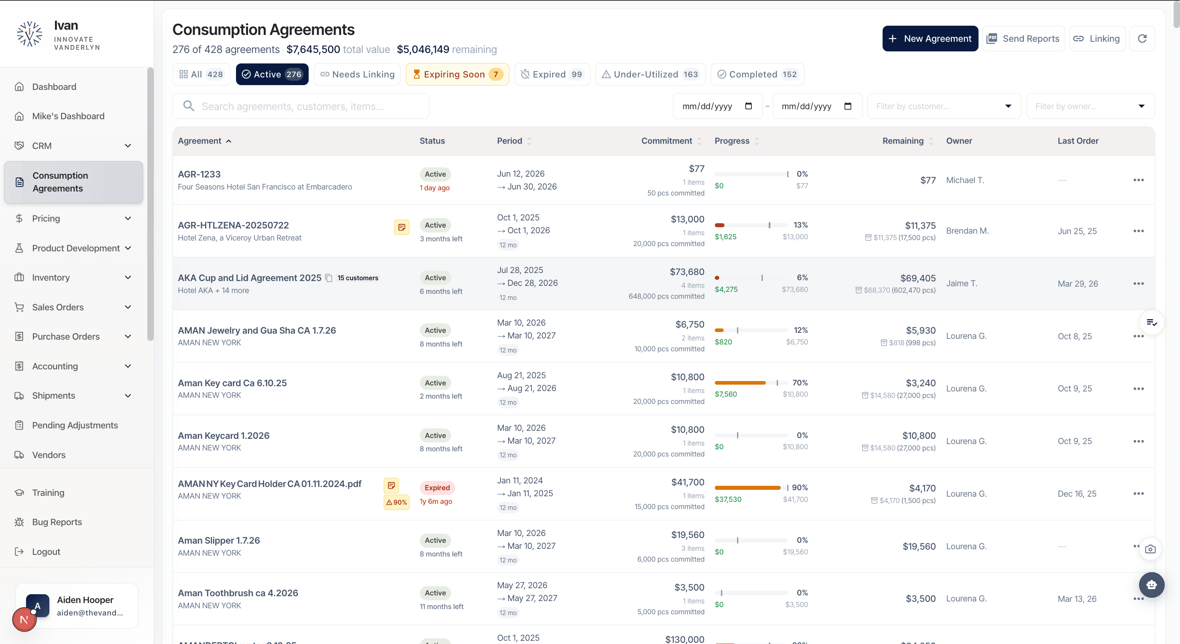Screen dimensions: 1180x644
Task: Open the Dashboard home icon
Action: 19,87
